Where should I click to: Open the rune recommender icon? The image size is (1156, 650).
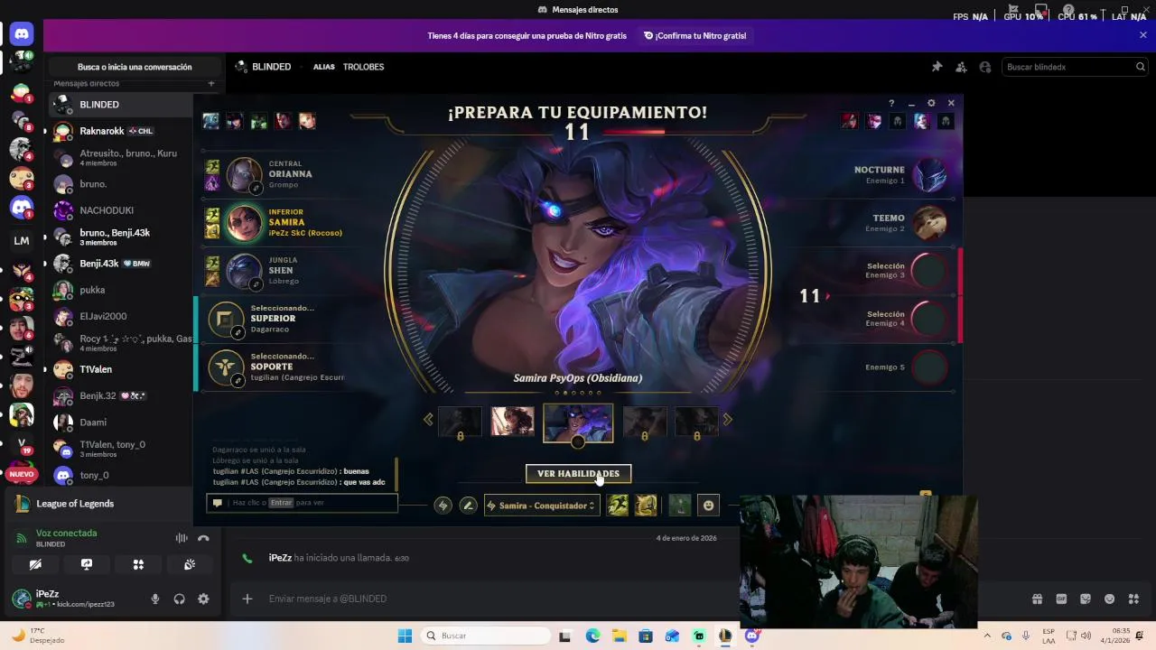pos(443,506)
